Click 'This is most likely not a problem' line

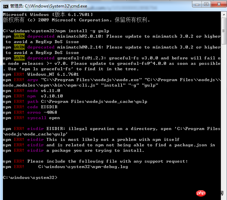tap(91, 140)
